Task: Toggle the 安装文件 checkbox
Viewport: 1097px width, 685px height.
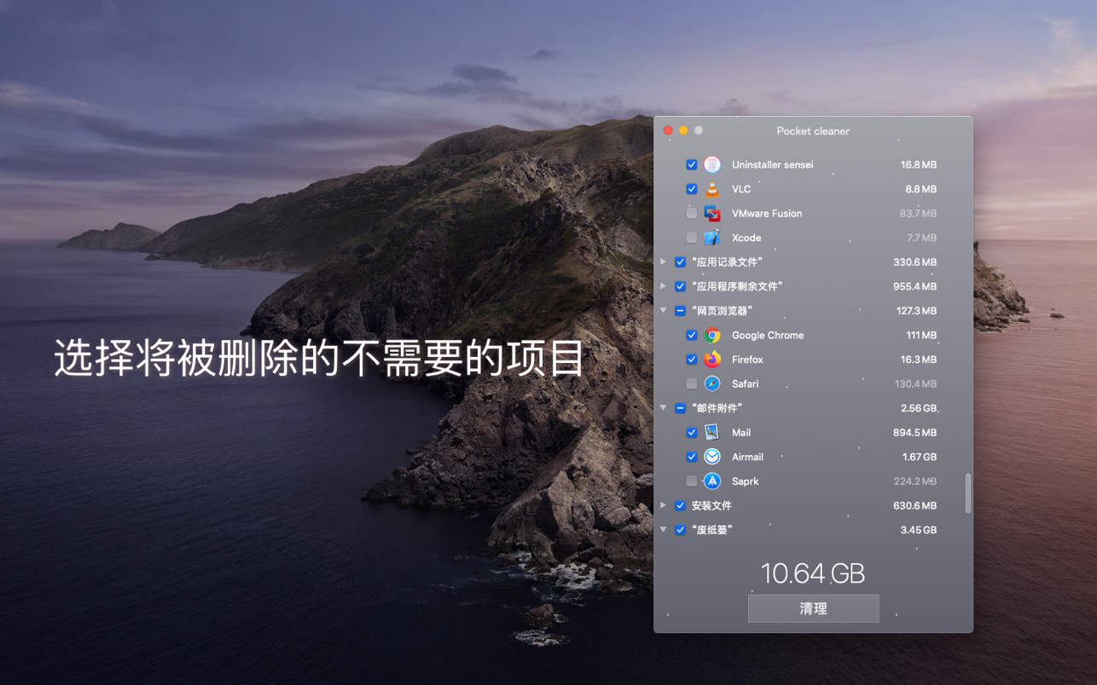Action: (x=680, y=505)
